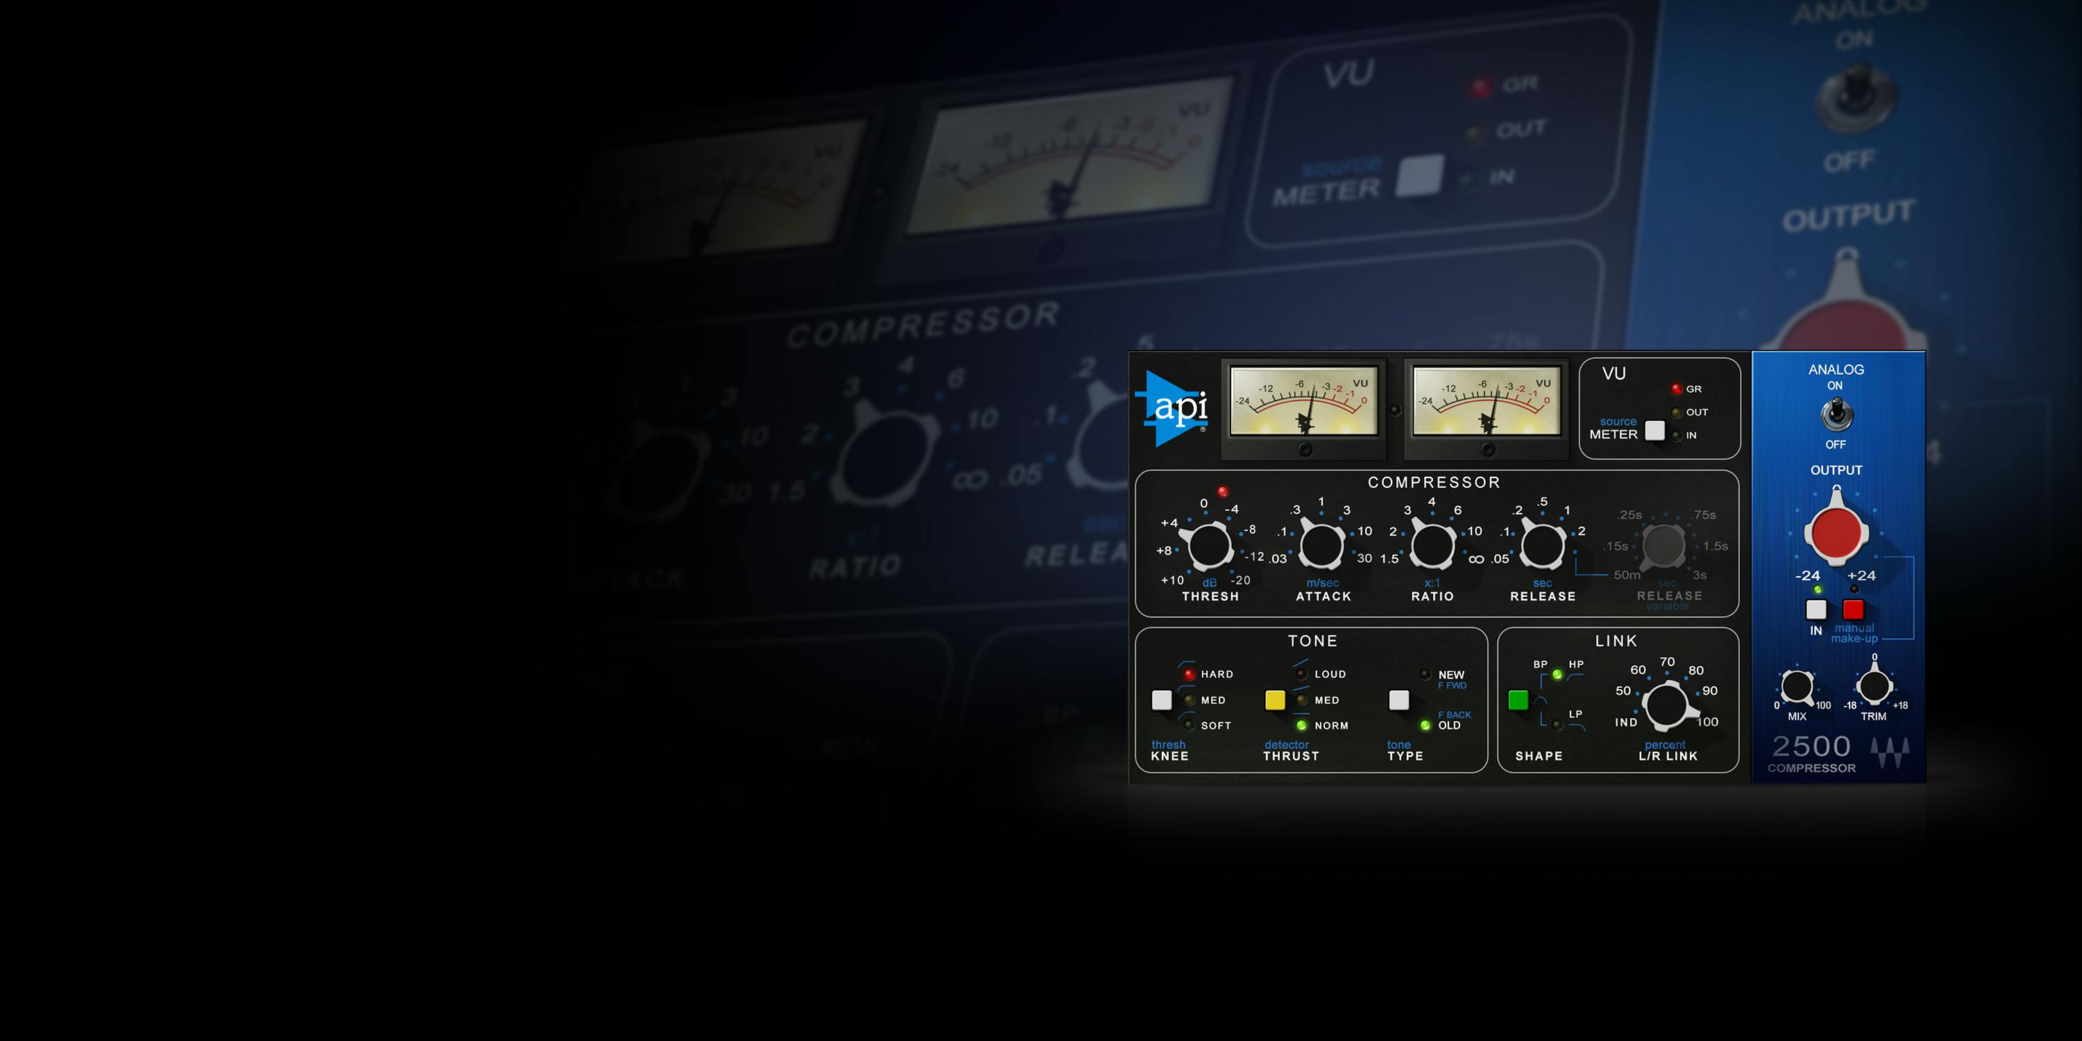This screenshot has width=2082, height=1041.
Task: Click the red OUTPUT knob
Action: 1838,531
